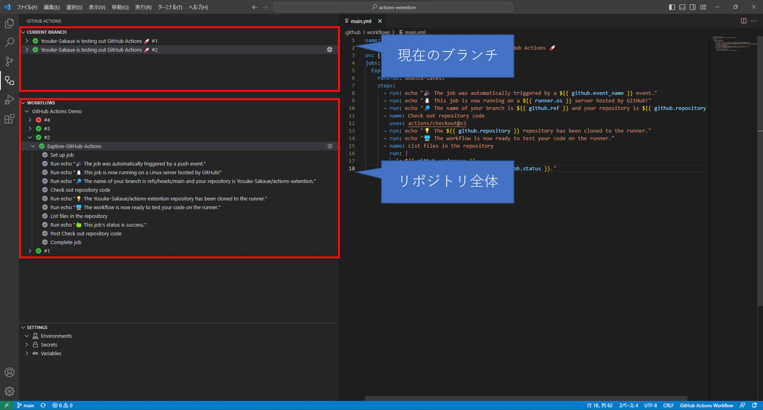The image size is (763, 410).
Task: Open the 選択(S) menu
Action: point(74,7)
